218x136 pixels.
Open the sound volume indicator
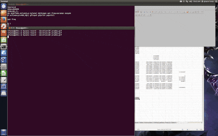click(x=190, y=1)
